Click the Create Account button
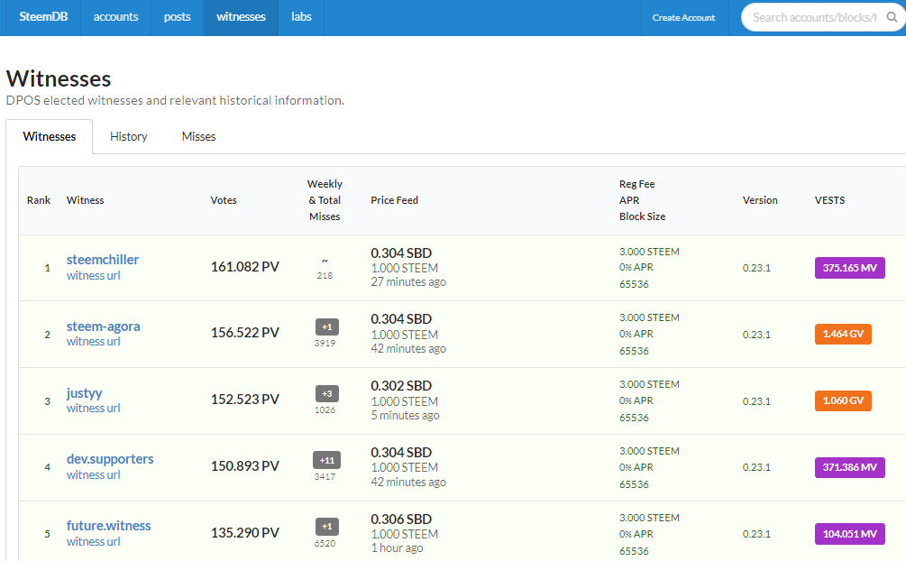The image size is (906, 561). click(x=683, y=17)
